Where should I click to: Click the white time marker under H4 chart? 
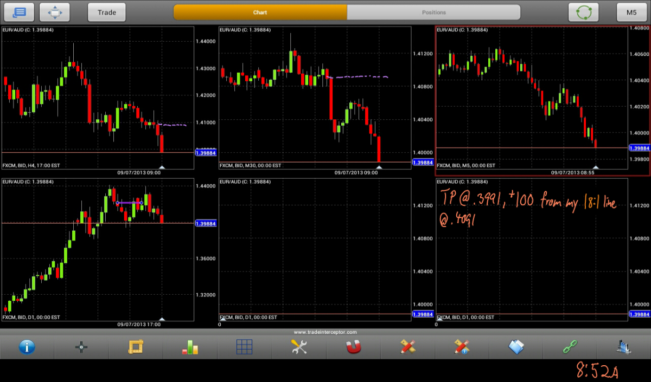(162, 167)
